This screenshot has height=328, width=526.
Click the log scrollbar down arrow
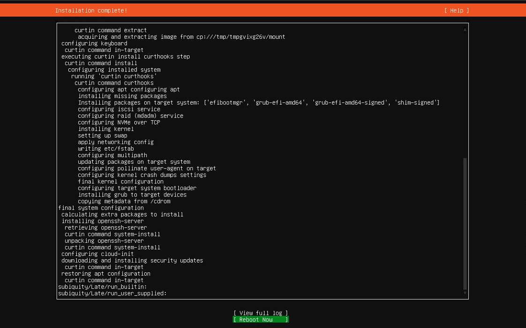pos(465,293)
